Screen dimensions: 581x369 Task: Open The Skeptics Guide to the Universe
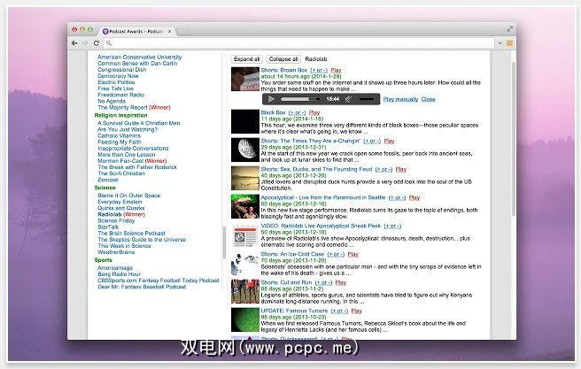142,240
